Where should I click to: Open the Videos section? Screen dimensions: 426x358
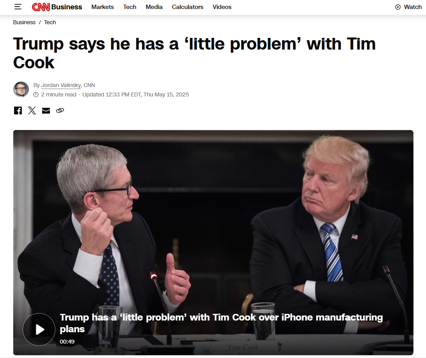(222, 7)
